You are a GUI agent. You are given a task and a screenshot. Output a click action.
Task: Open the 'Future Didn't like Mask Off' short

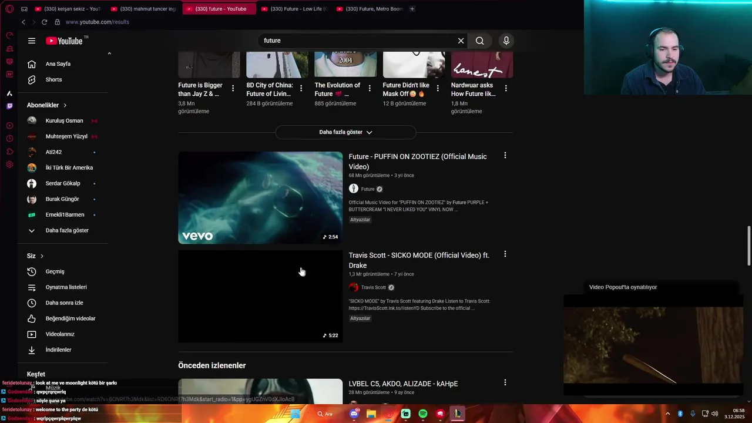[x=407, y=89]
